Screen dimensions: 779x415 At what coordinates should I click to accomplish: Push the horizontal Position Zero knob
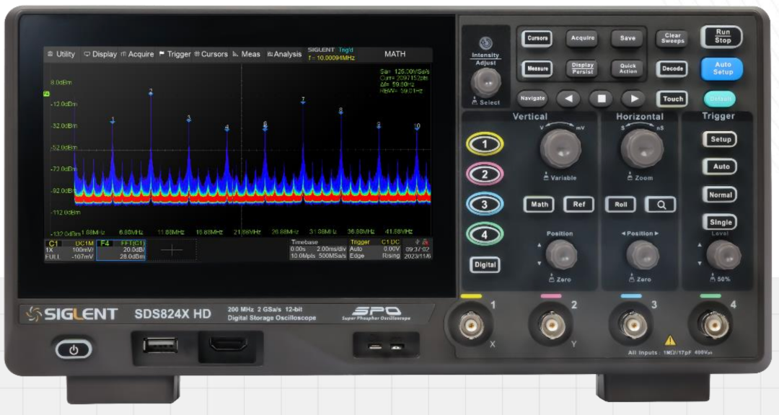(643, 254)
